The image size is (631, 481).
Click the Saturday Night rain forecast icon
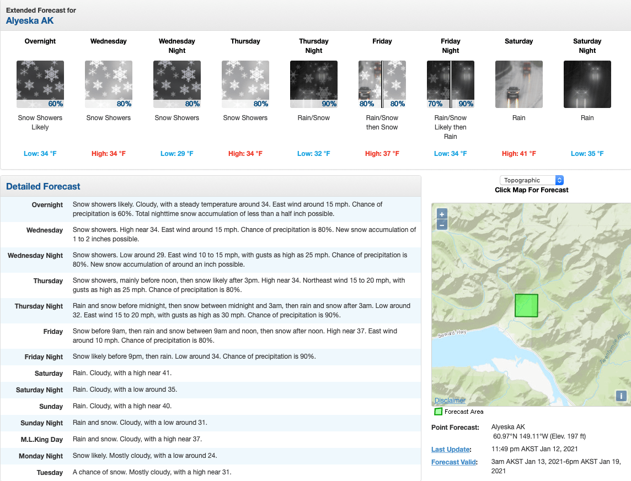(x=587, y=84)
